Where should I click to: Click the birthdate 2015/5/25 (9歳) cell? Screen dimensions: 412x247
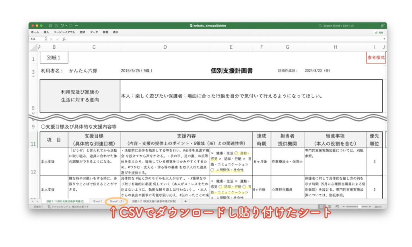pos(136,71)
